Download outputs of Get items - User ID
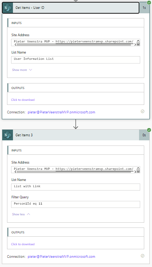The height and width of the screenshot is (267, 152). [x=23, y=100]
